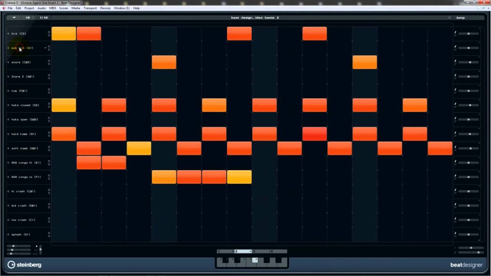Audition the hats closed (D2) lane speaker
The image size is (491, 276).
pyautogui.click(x=9, y=105)
